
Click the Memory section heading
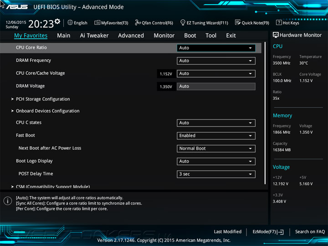[282, 115]
